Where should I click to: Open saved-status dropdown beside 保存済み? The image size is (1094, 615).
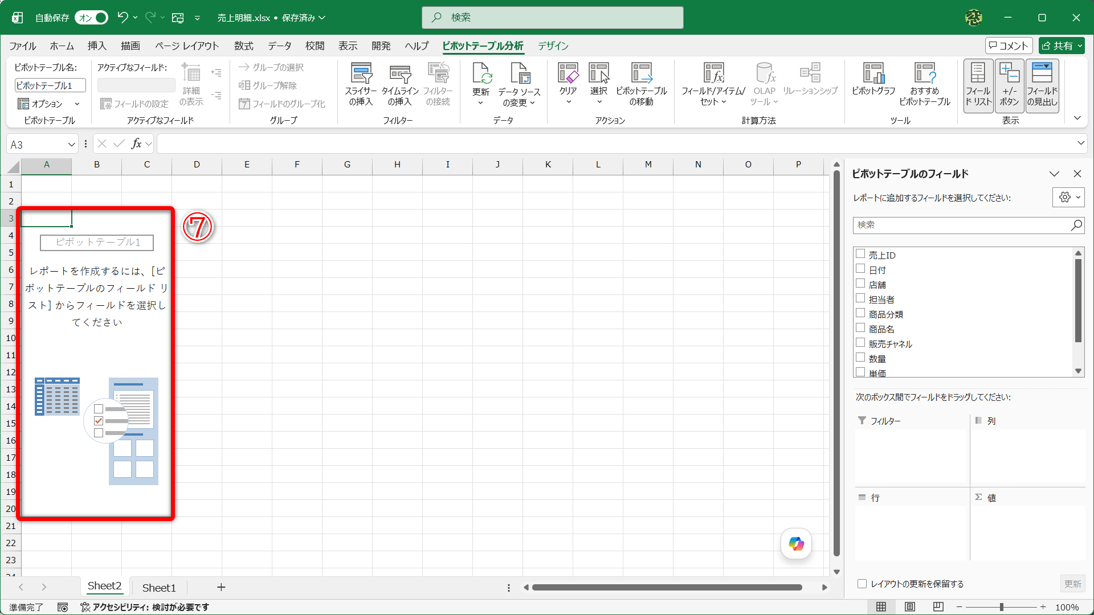pos(323,18)
